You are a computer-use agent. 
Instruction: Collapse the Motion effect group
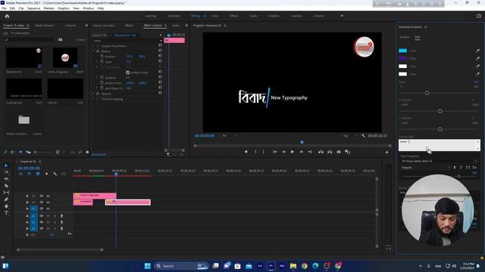94,51
